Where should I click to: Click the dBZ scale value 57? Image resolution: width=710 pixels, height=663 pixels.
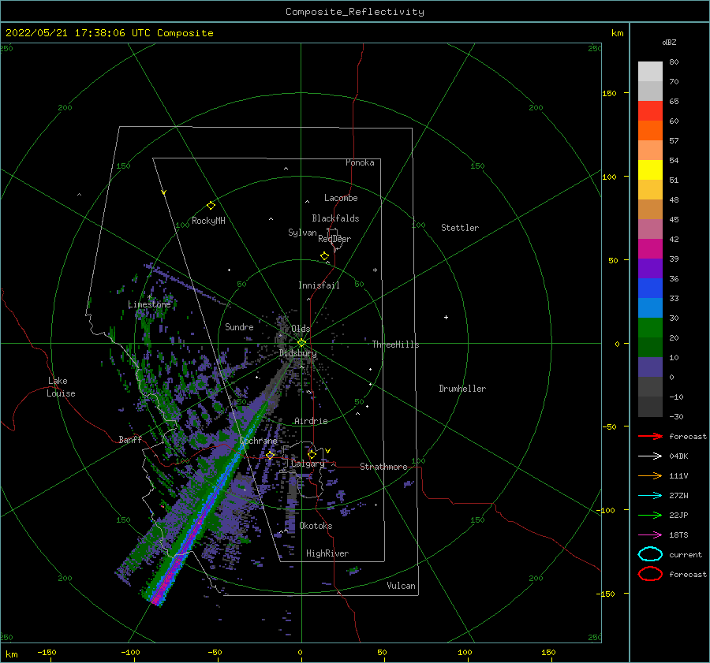coord(674,141)
